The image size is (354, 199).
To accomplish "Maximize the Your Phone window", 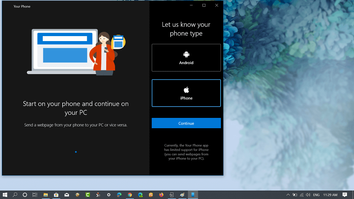I will point(204,5).
